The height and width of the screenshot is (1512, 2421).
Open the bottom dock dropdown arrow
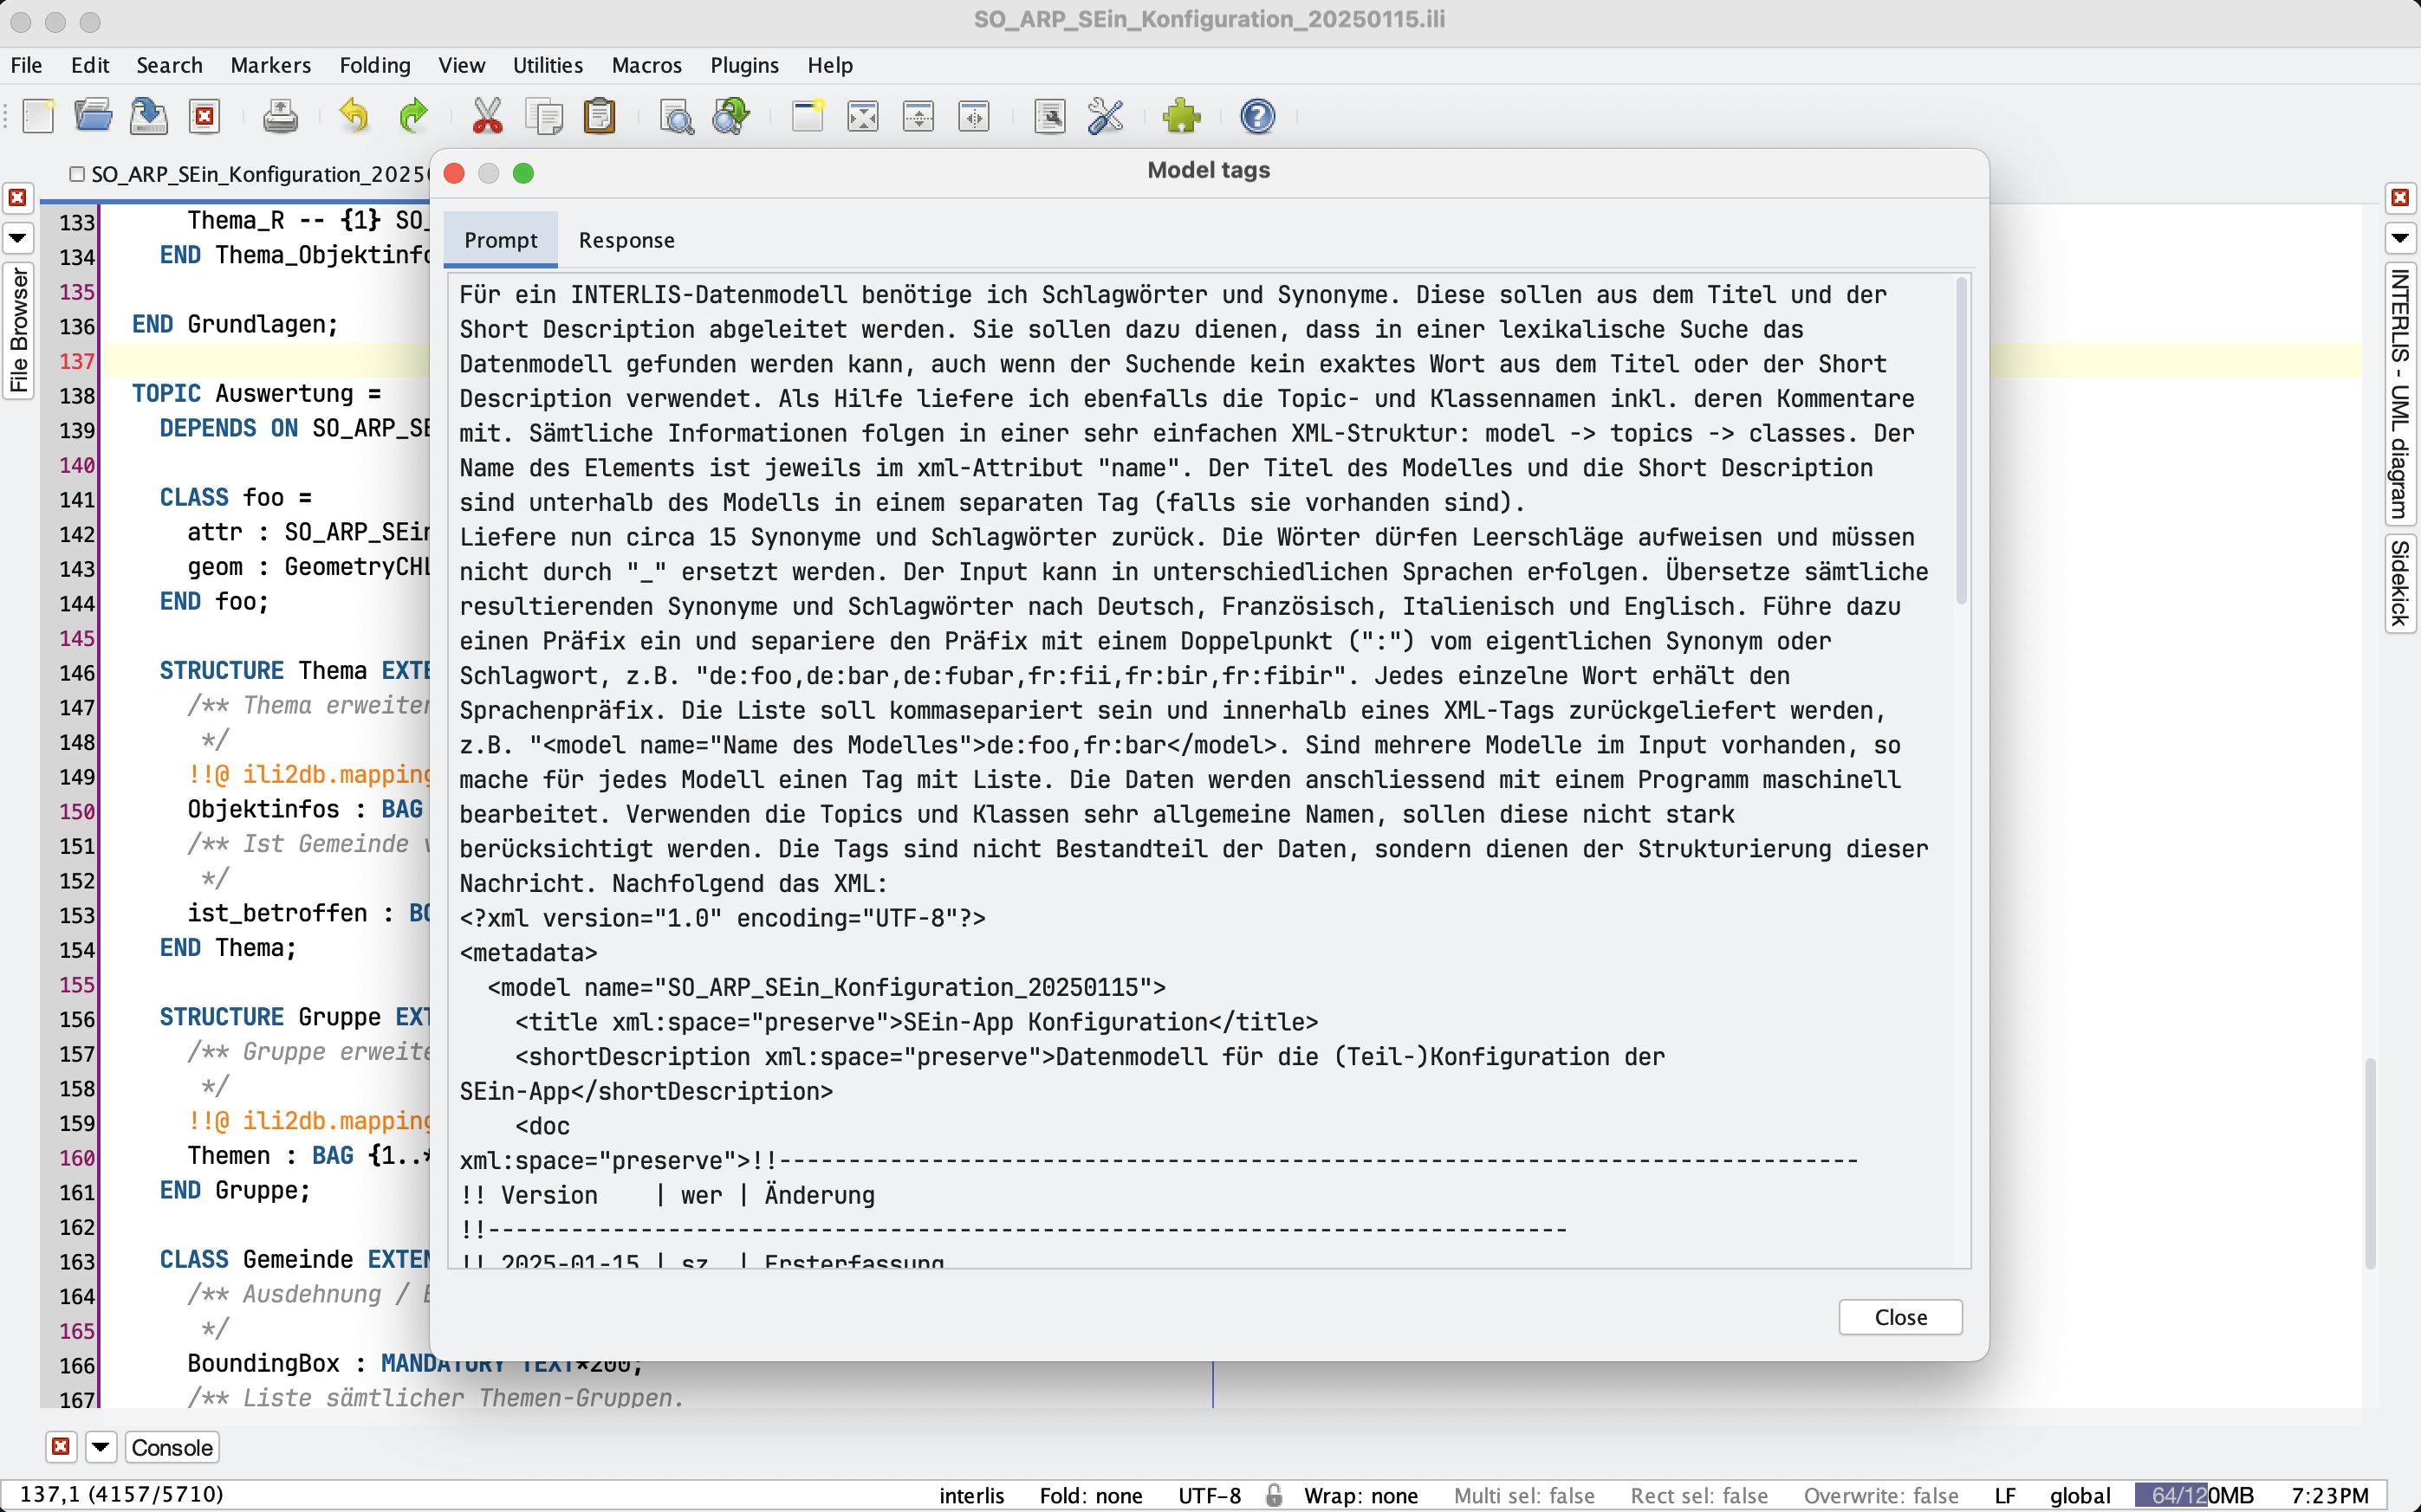tap(101, 1447)
